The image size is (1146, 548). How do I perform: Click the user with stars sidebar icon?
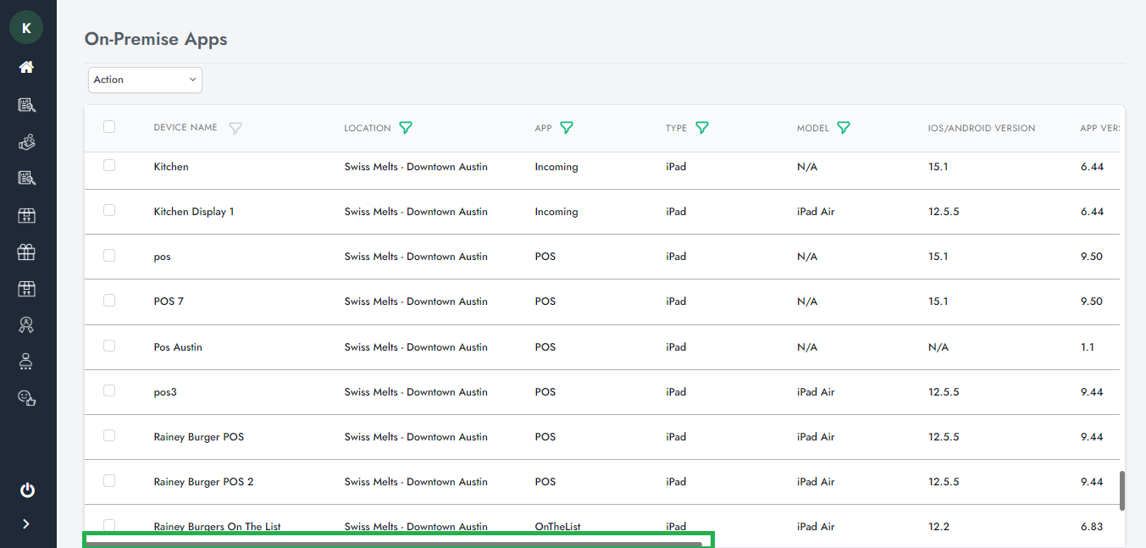click(x=26, y=362)
